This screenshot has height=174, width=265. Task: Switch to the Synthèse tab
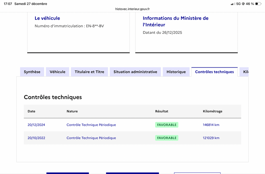32,72
